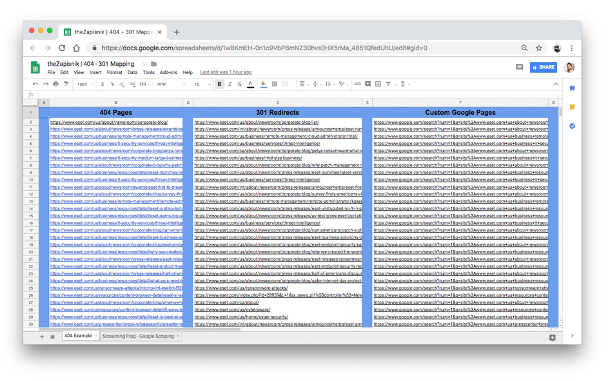Screen dimensions: 608x381
Task: Open the Edit menu
Action: [64, 72]
